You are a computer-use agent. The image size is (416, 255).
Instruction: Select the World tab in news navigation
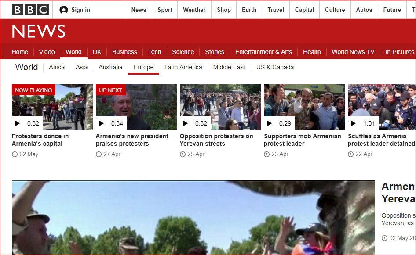click(74, 52)
